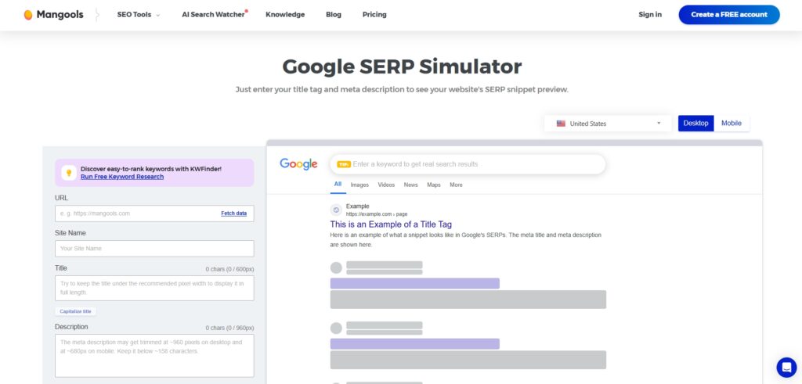Click the Sign in link
The width and height of the screenshot is (802, 384).
click(x=649, y=15)
